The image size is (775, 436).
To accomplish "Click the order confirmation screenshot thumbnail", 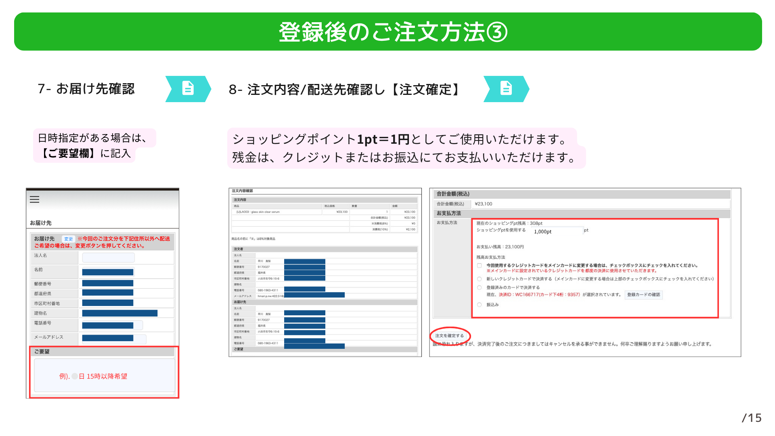I will click(325, 272).
